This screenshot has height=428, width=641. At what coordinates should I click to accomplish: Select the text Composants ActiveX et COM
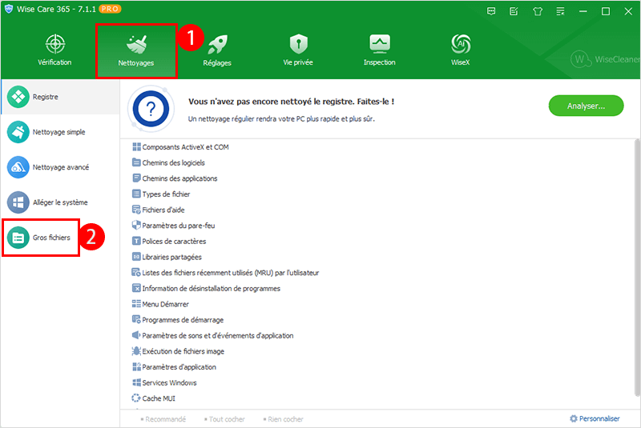click(x=186, y=147)
